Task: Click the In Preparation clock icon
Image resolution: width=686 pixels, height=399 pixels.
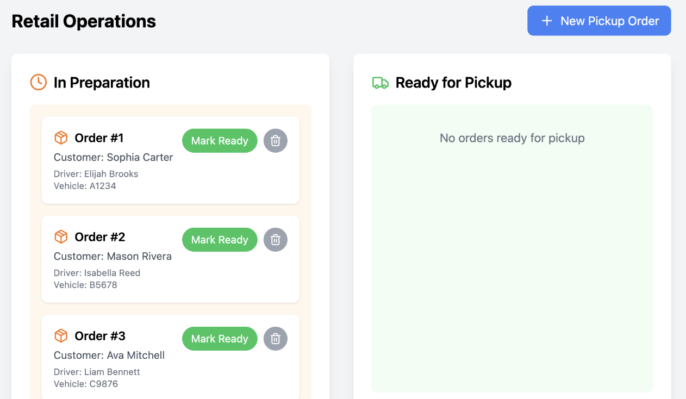Action: tap(38, 82)
